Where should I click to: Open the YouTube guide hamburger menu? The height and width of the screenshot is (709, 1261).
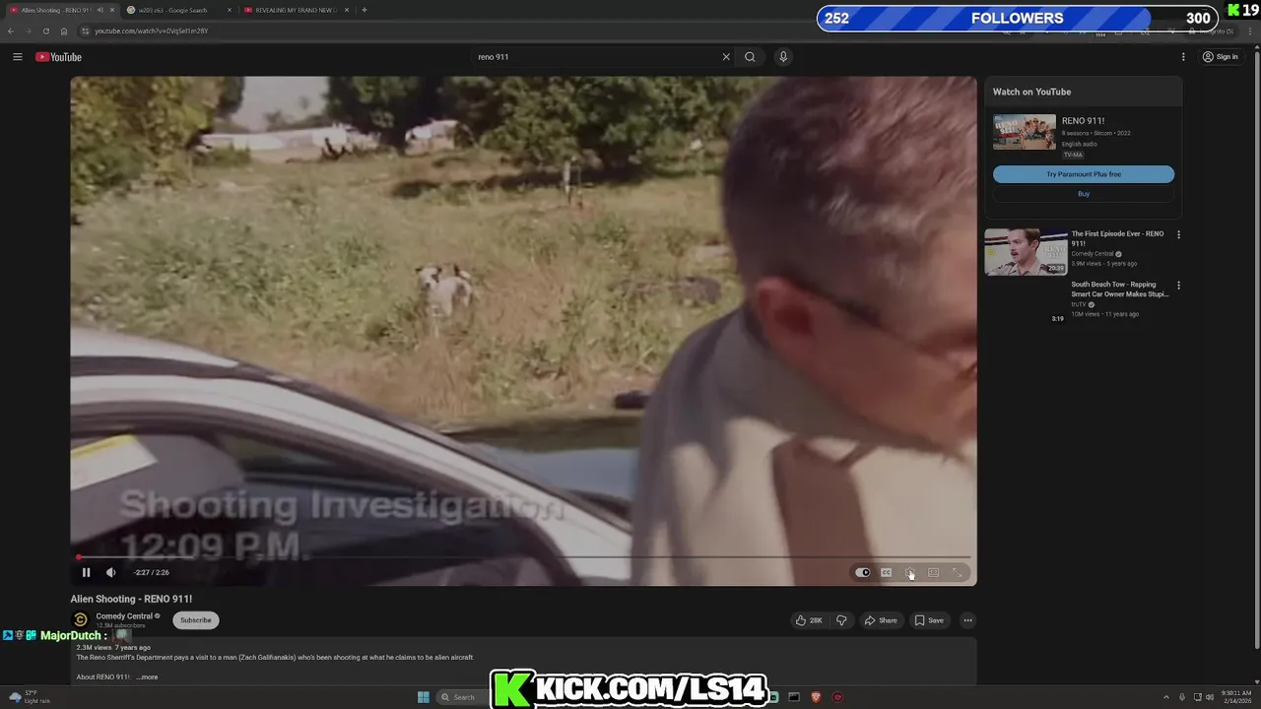pos(17,57)
